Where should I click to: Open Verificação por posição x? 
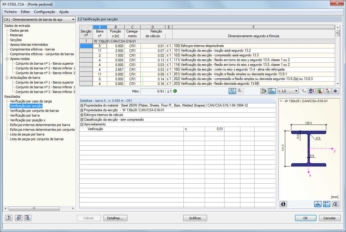click(x=28, y=120)
